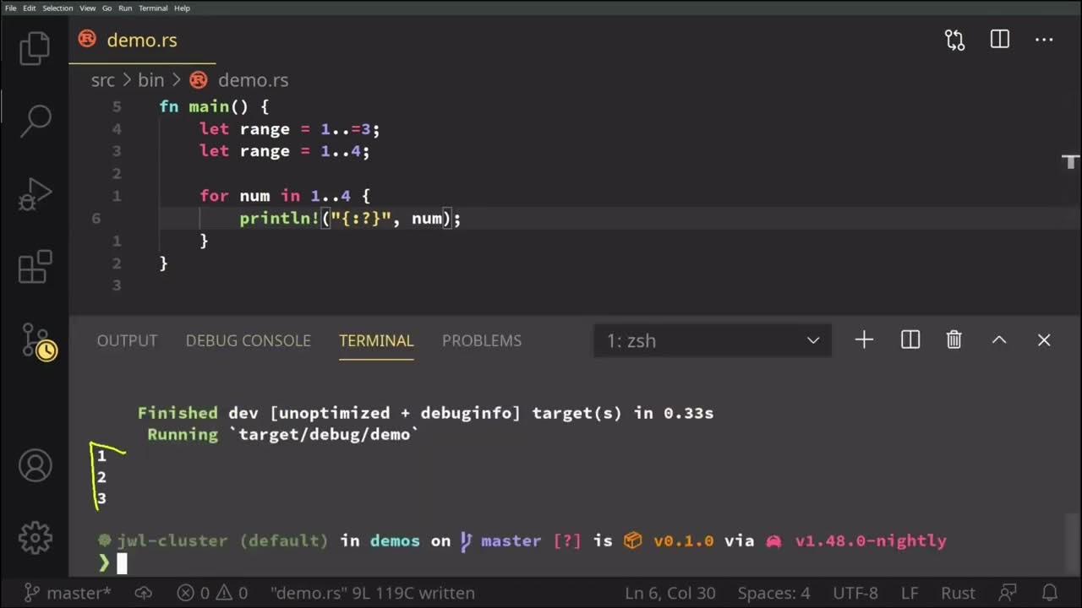Change encoding via 'UTF-8' status item
Image resolution: width=1082 pixels, height=608 pixels.
pyautogui.click(x=855, y=594)
